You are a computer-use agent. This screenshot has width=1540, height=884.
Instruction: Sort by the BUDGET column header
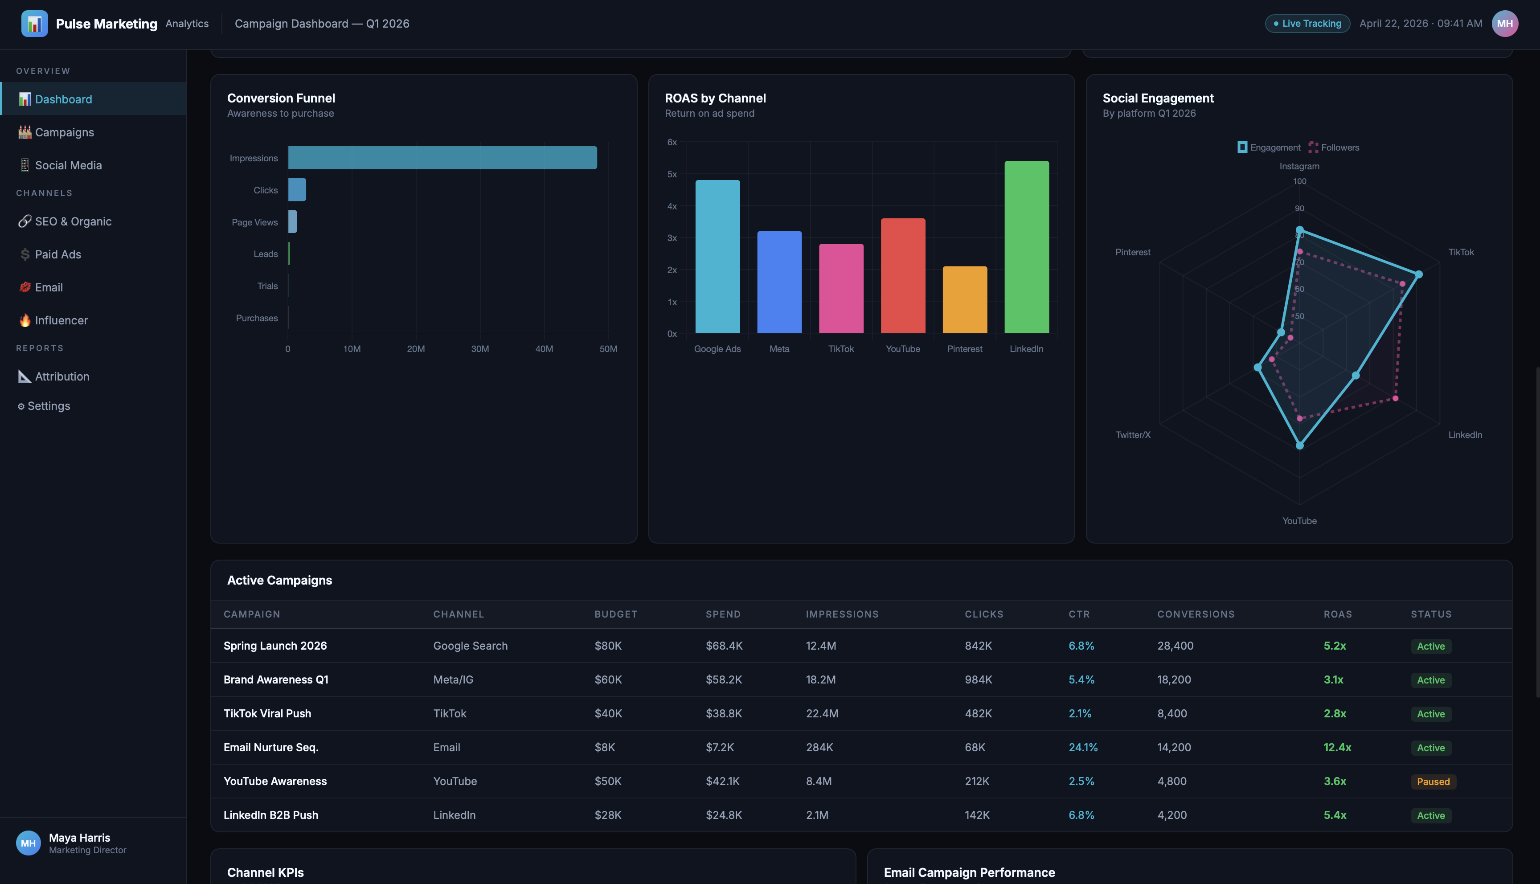click(616, 614)
